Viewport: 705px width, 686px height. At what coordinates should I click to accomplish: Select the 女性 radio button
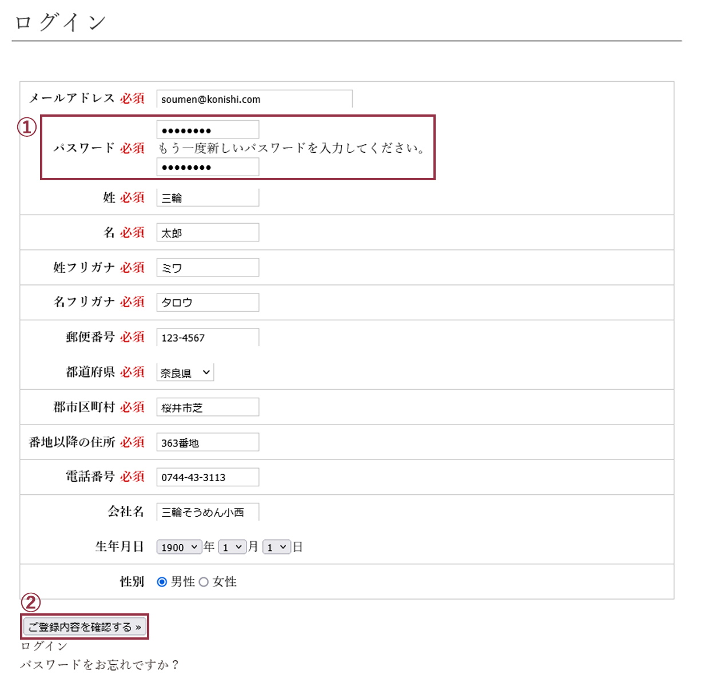(204, 582)
